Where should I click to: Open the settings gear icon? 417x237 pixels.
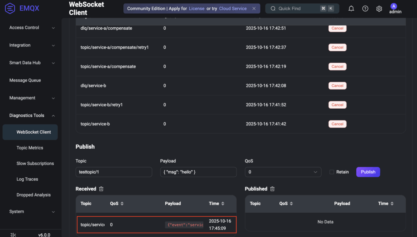(x=379, y=9)
